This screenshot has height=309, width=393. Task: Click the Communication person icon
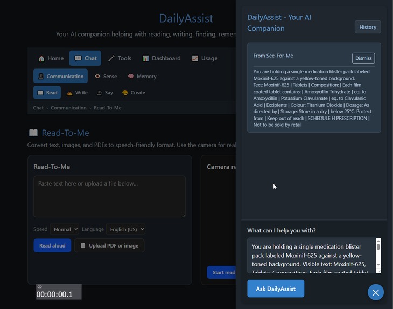41,77
